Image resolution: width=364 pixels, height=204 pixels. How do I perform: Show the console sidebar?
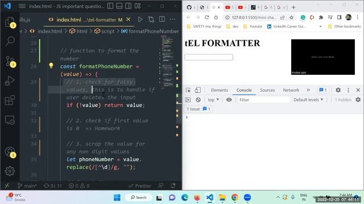188,100
